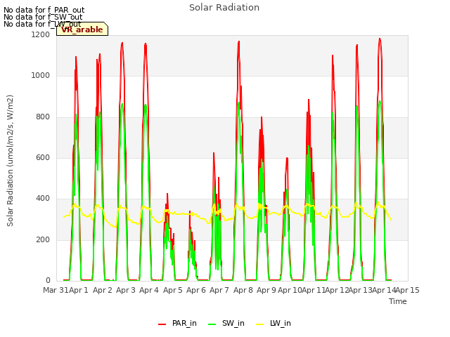Image resolution: width=450 pixels, height=337 pixels.
Task: Click the 400 y-axis tick label
Action: point(43,198)
